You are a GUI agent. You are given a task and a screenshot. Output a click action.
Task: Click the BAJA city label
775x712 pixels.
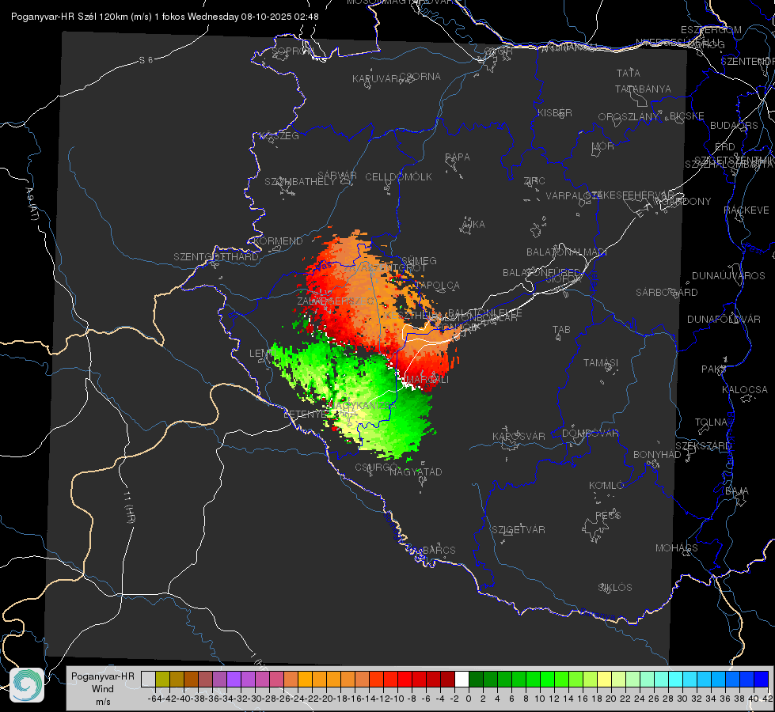tap(737, 491)
